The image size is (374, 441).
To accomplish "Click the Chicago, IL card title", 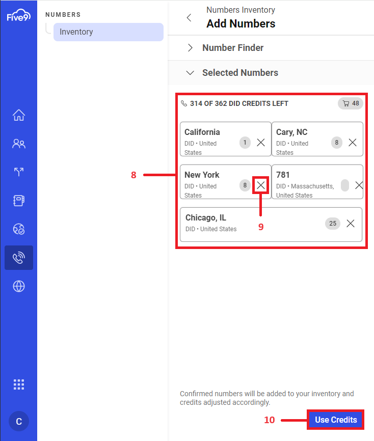I will pyautogui.click(x=206, y=217).
